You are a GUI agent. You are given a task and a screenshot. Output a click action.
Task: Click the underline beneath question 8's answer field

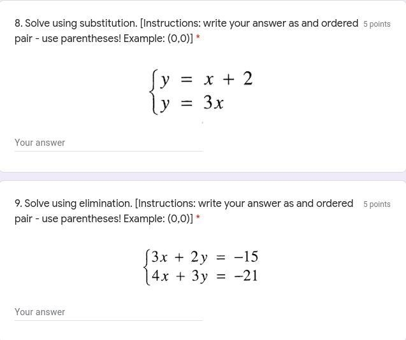[109, 151]
